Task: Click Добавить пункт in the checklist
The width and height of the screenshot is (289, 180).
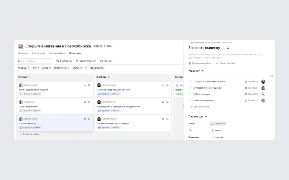Action: (200, 107)
